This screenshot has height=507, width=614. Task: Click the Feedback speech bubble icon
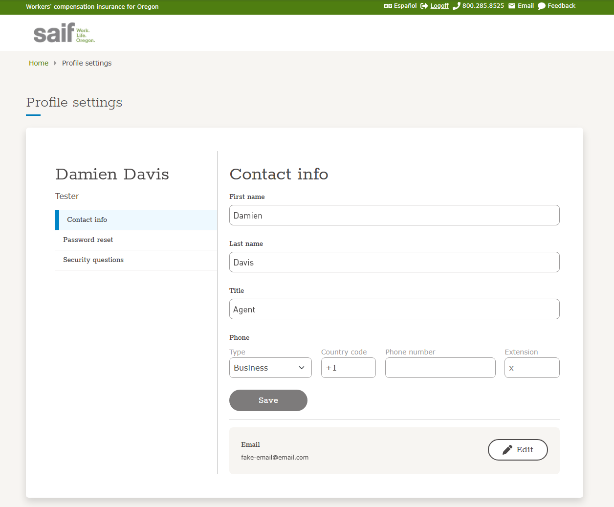[542, 6]
